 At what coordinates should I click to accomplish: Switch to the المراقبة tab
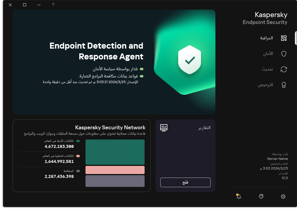[266, 38]
